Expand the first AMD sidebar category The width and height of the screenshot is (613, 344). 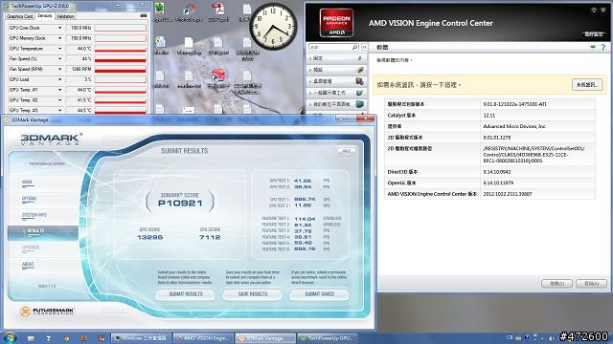(336, 58)
